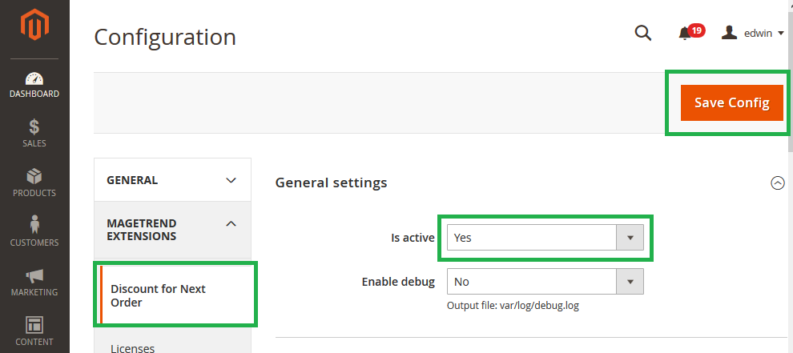Click the Magento logo icon
The image size is (793, 353).
[x=34, y=26]
